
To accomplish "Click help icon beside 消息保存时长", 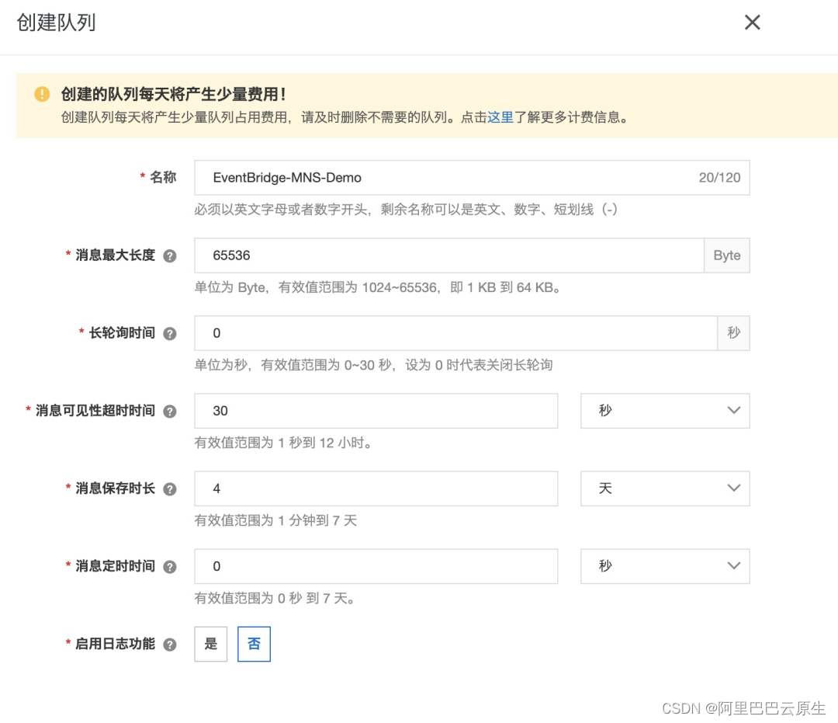I will pos(169,489).
